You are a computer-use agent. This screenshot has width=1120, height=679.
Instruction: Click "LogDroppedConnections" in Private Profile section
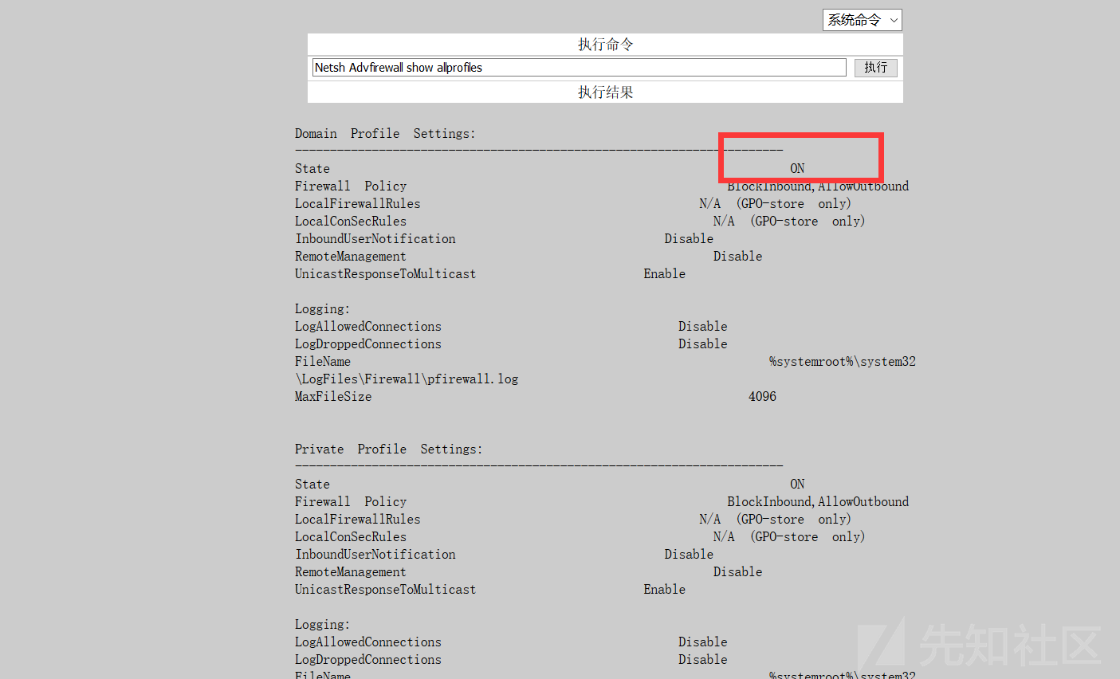tap(367, 660)
